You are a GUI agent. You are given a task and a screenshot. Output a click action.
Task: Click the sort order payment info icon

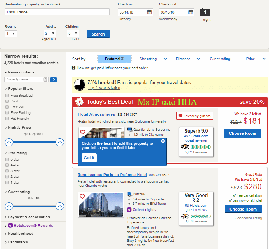pos(74,68)
